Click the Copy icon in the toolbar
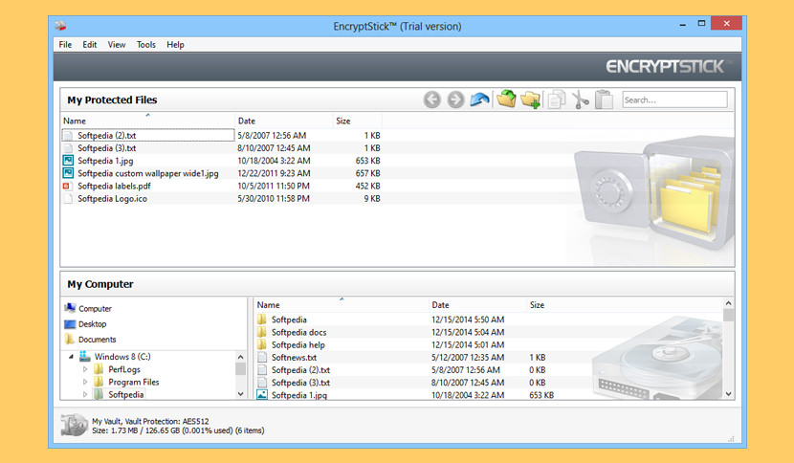Screen dimensions: 794x463 point(557,99)
